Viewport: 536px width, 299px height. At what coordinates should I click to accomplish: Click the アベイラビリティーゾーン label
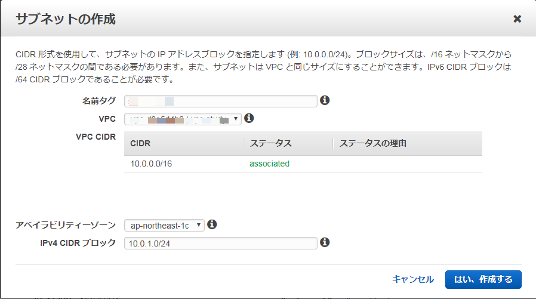pos(66,225)
